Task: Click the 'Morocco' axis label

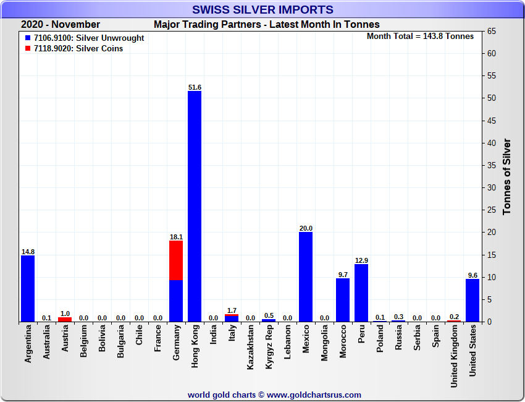Action: coord(343,341)
